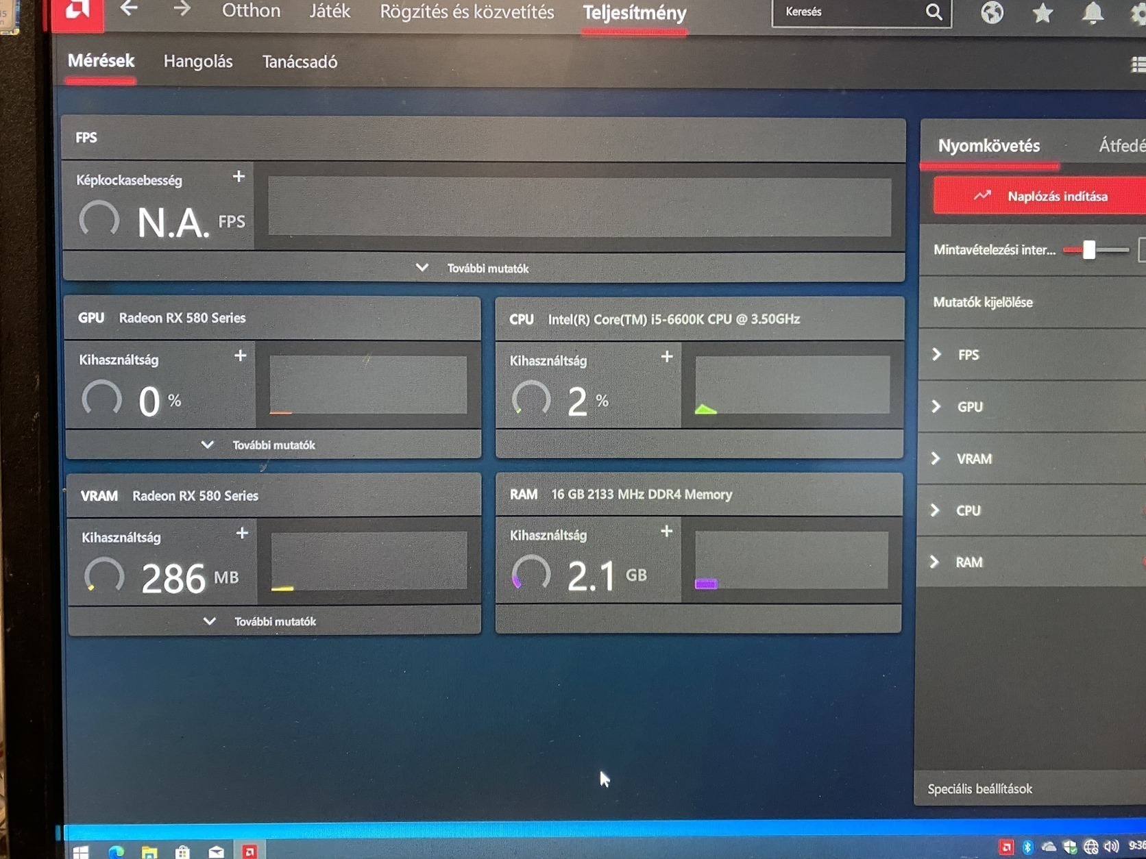Open File Explorer from the taskbar
1146x859 pixels.
pos(149,851)
